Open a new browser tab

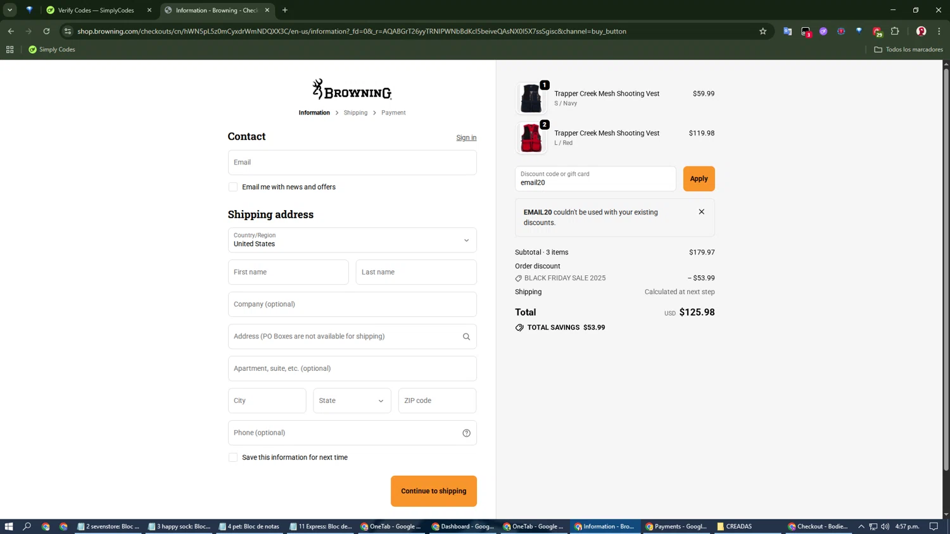pyautogui.click(x=285, y=10)
